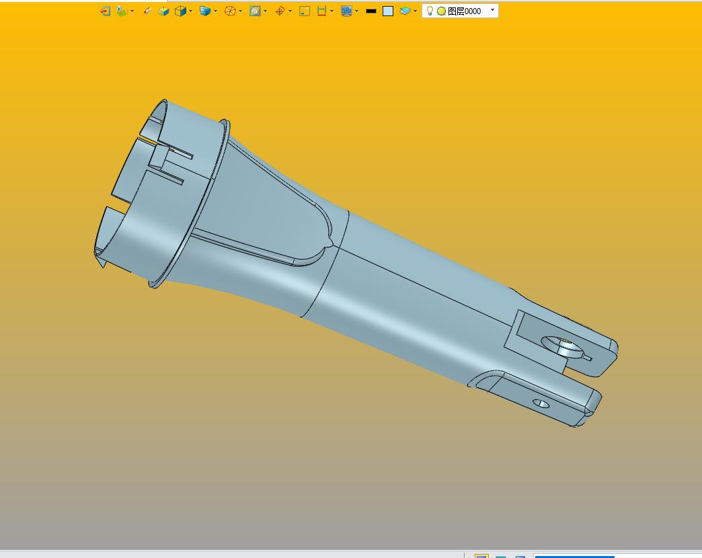Expand the wireframe sphere icon's dropdown arrow
The width and height of the screenshot is (702, 558).
[x=241, y=11]
